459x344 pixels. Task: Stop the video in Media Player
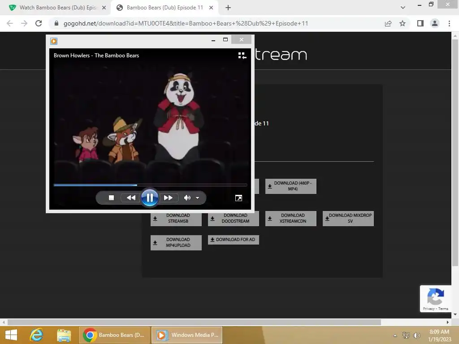coord(111,198)
